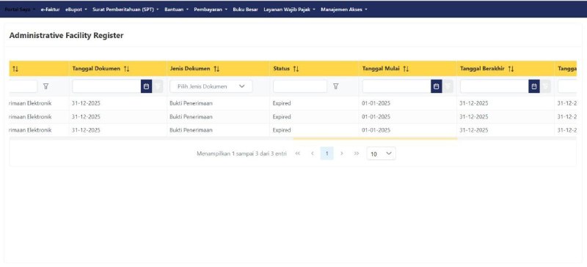Open calendar picker for Tanggal Berakhir filter
The height and width of the screenshot is (267, 587).
[x=534, y=86]
